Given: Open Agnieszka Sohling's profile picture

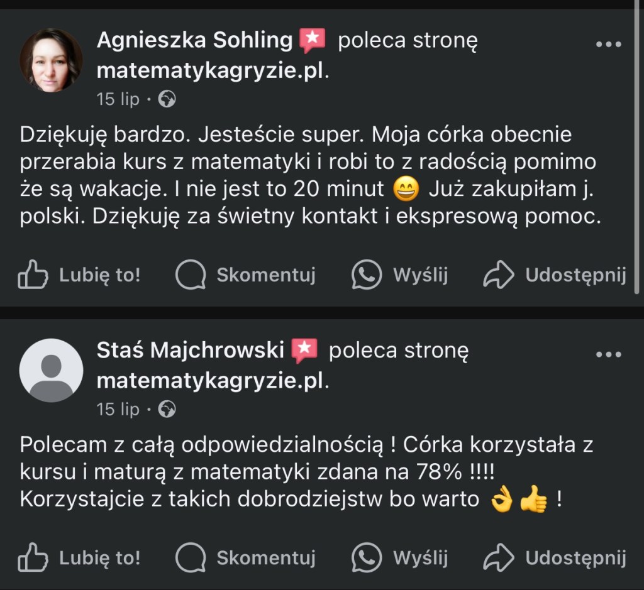Looking at the screenshot, I should pyautogui.click(x=52, y=60).
